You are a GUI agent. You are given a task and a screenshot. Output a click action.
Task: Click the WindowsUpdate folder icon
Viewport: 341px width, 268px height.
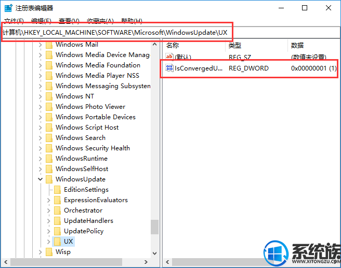coord(49,179)
